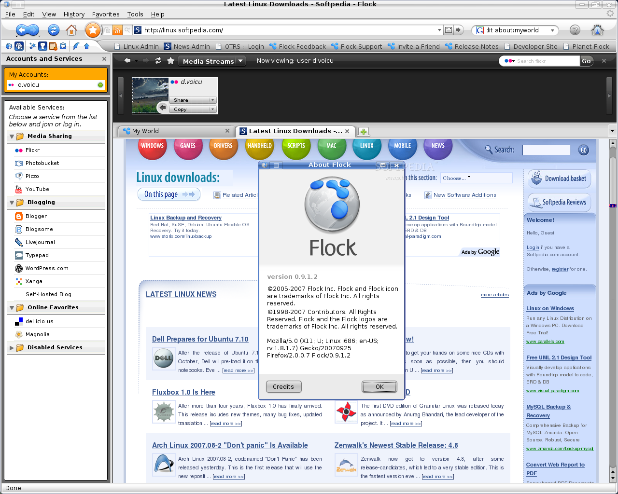This screenshot has height=494, width=618.
Task: Collapse the Media Sharing category
Action: click(x=12, y=137)
